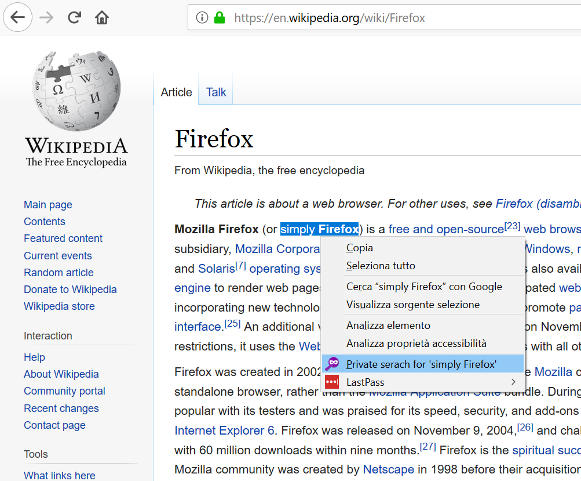Viewport: 581px width, 481px height.
Task: Choose Seleziona tutto in context menu
Action: click(x=423, y=266)
